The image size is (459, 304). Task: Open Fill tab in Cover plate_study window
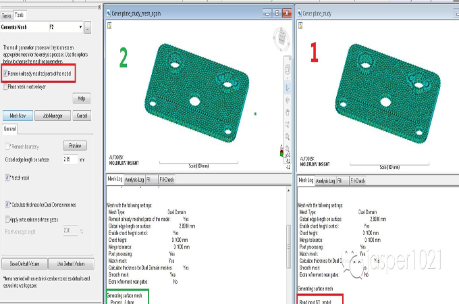click(x=342, y=181)
